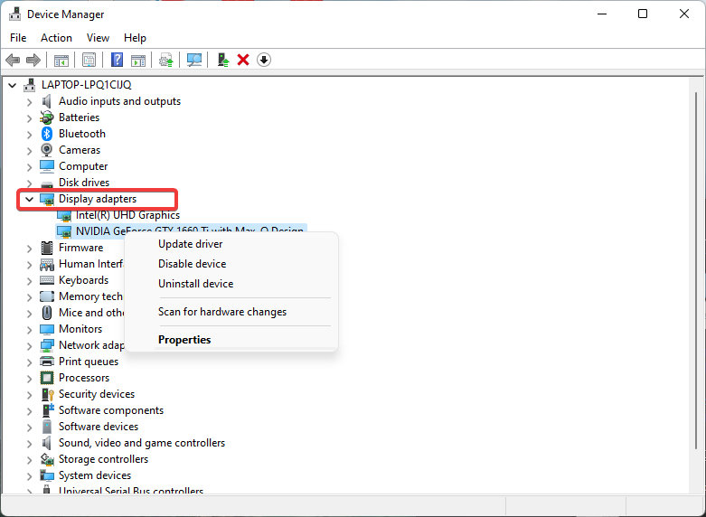The image size is (706, 517).
Task: Expand Audio inputs and outputs
Action: pos(29,102)
